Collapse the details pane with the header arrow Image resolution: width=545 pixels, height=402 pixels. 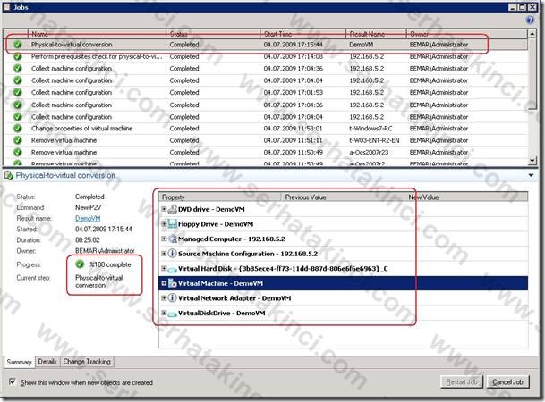coord(531,175)
